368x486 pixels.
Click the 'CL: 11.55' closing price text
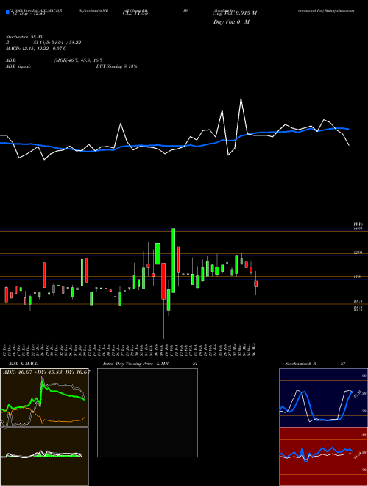click(135, 13)
